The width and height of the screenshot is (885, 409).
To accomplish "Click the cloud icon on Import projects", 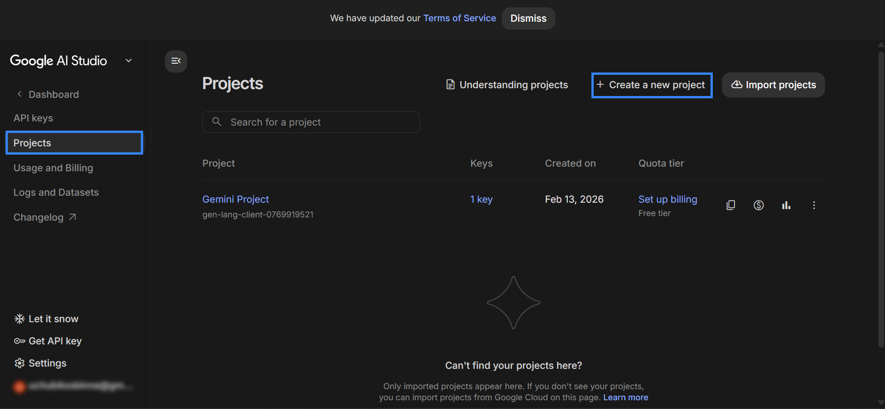I will point(737,84).
